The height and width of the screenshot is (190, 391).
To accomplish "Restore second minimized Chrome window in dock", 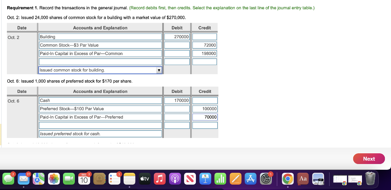I will [355, 180].
